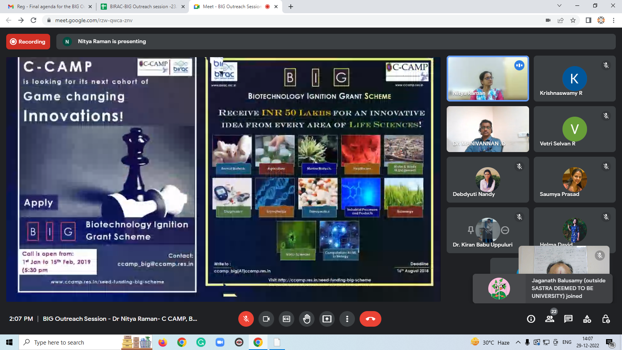Screen dimensions: 622x350
Task: Click the Present now icon
Action: (x=327, y=319)
